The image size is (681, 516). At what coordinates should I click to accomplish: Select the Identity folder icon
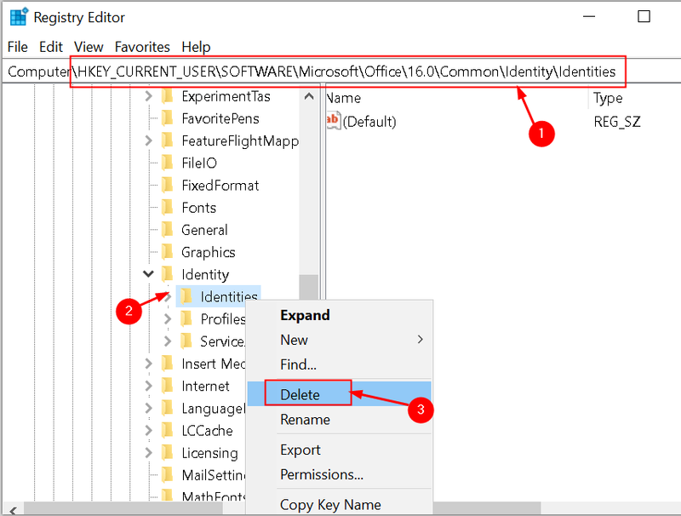coord(167,274)
